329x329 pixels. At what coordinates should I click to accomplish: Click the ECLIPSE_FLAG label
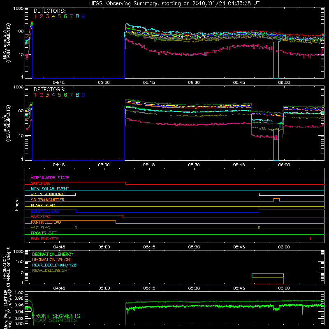point(45,211)
